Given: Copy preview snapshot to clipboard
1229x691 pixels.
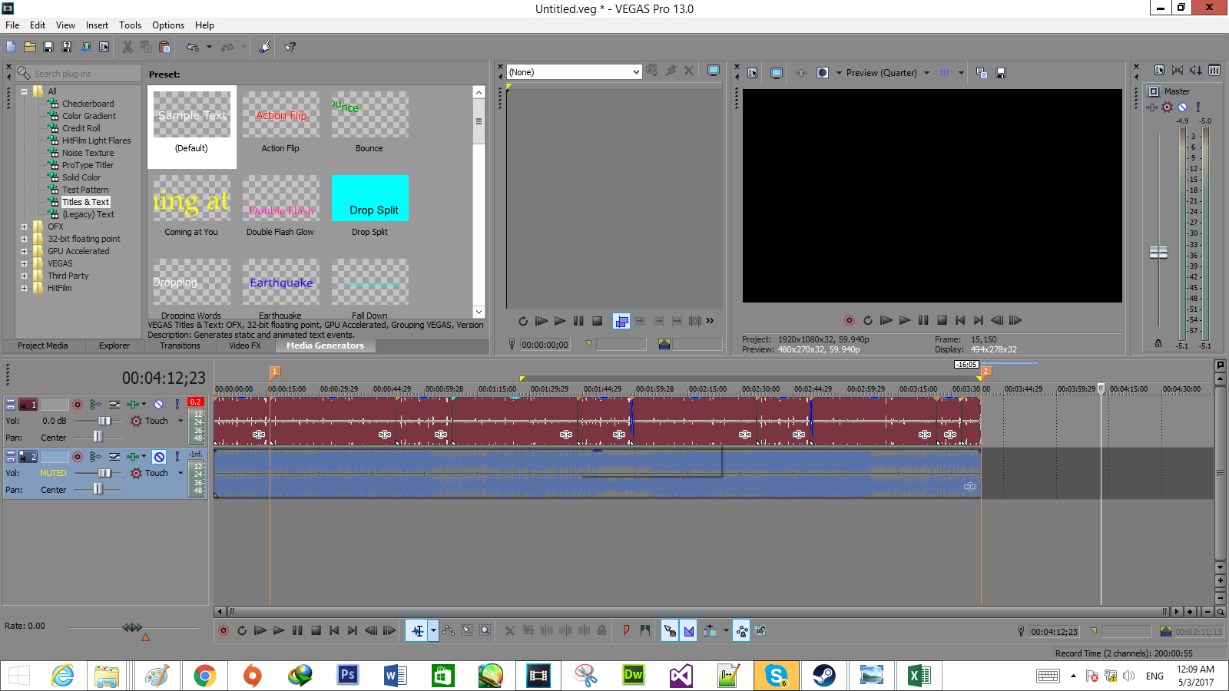Looking at the screenshot, I should tap(982, 73).
